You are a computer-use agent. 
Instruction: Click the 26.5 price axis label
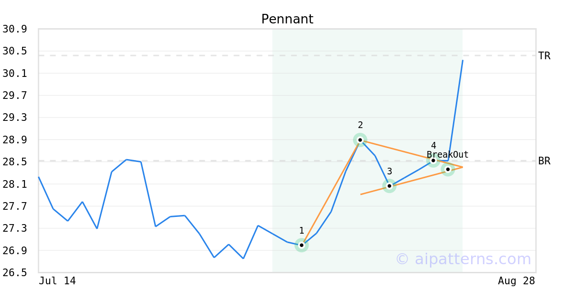tap(14, 273)
